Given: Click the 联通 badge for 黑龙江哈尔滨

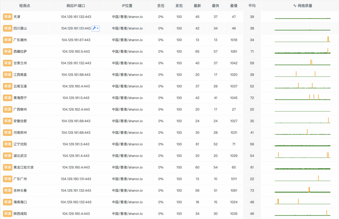Looking at the screenshot, I should pyautogui.click(x=7, y=167).
